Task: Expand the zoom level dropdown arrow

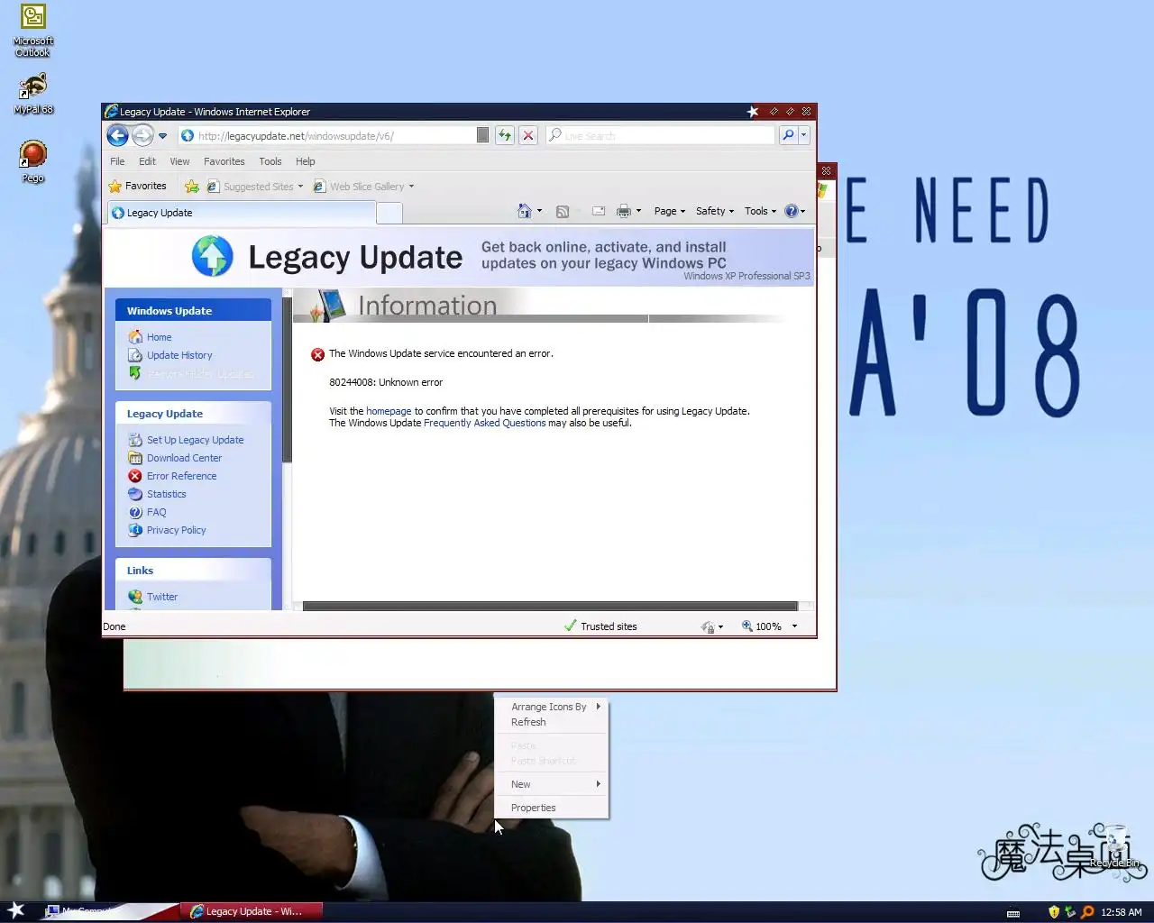Action: tap(794, 626)
